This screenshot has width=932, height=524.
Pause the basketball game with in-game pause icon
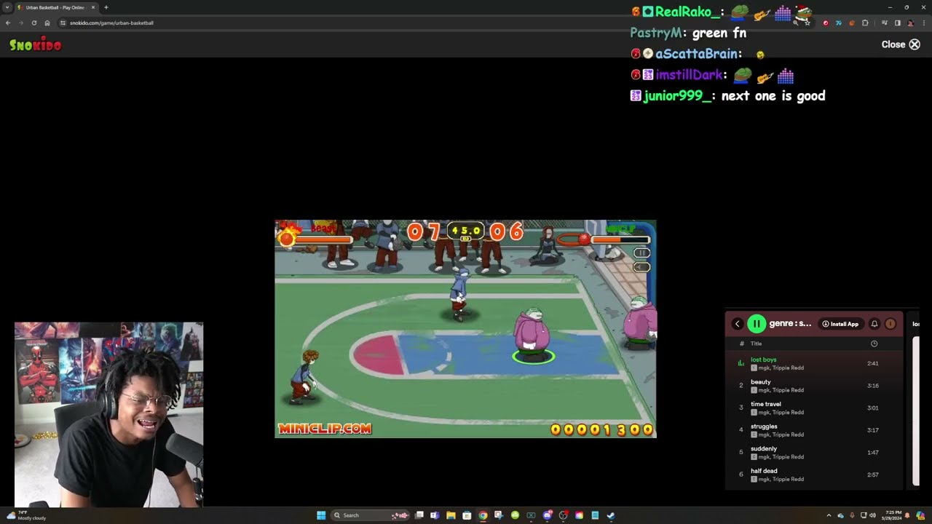[x=641, y=253]
